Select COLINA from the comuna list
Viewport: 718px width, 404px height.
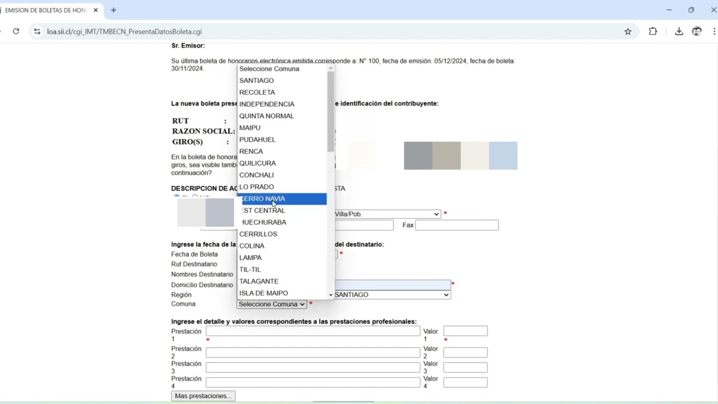click(x=282, y=246)
